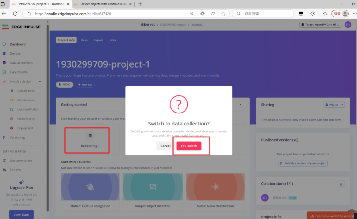Open the Private sharing dropdown
The image size is (357, 219).
tap(334, 105)
